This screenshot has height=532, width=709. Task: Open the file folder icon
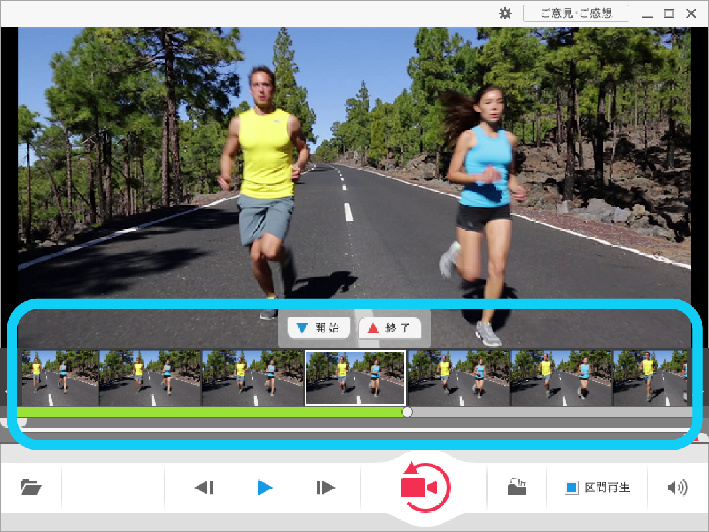31,487
